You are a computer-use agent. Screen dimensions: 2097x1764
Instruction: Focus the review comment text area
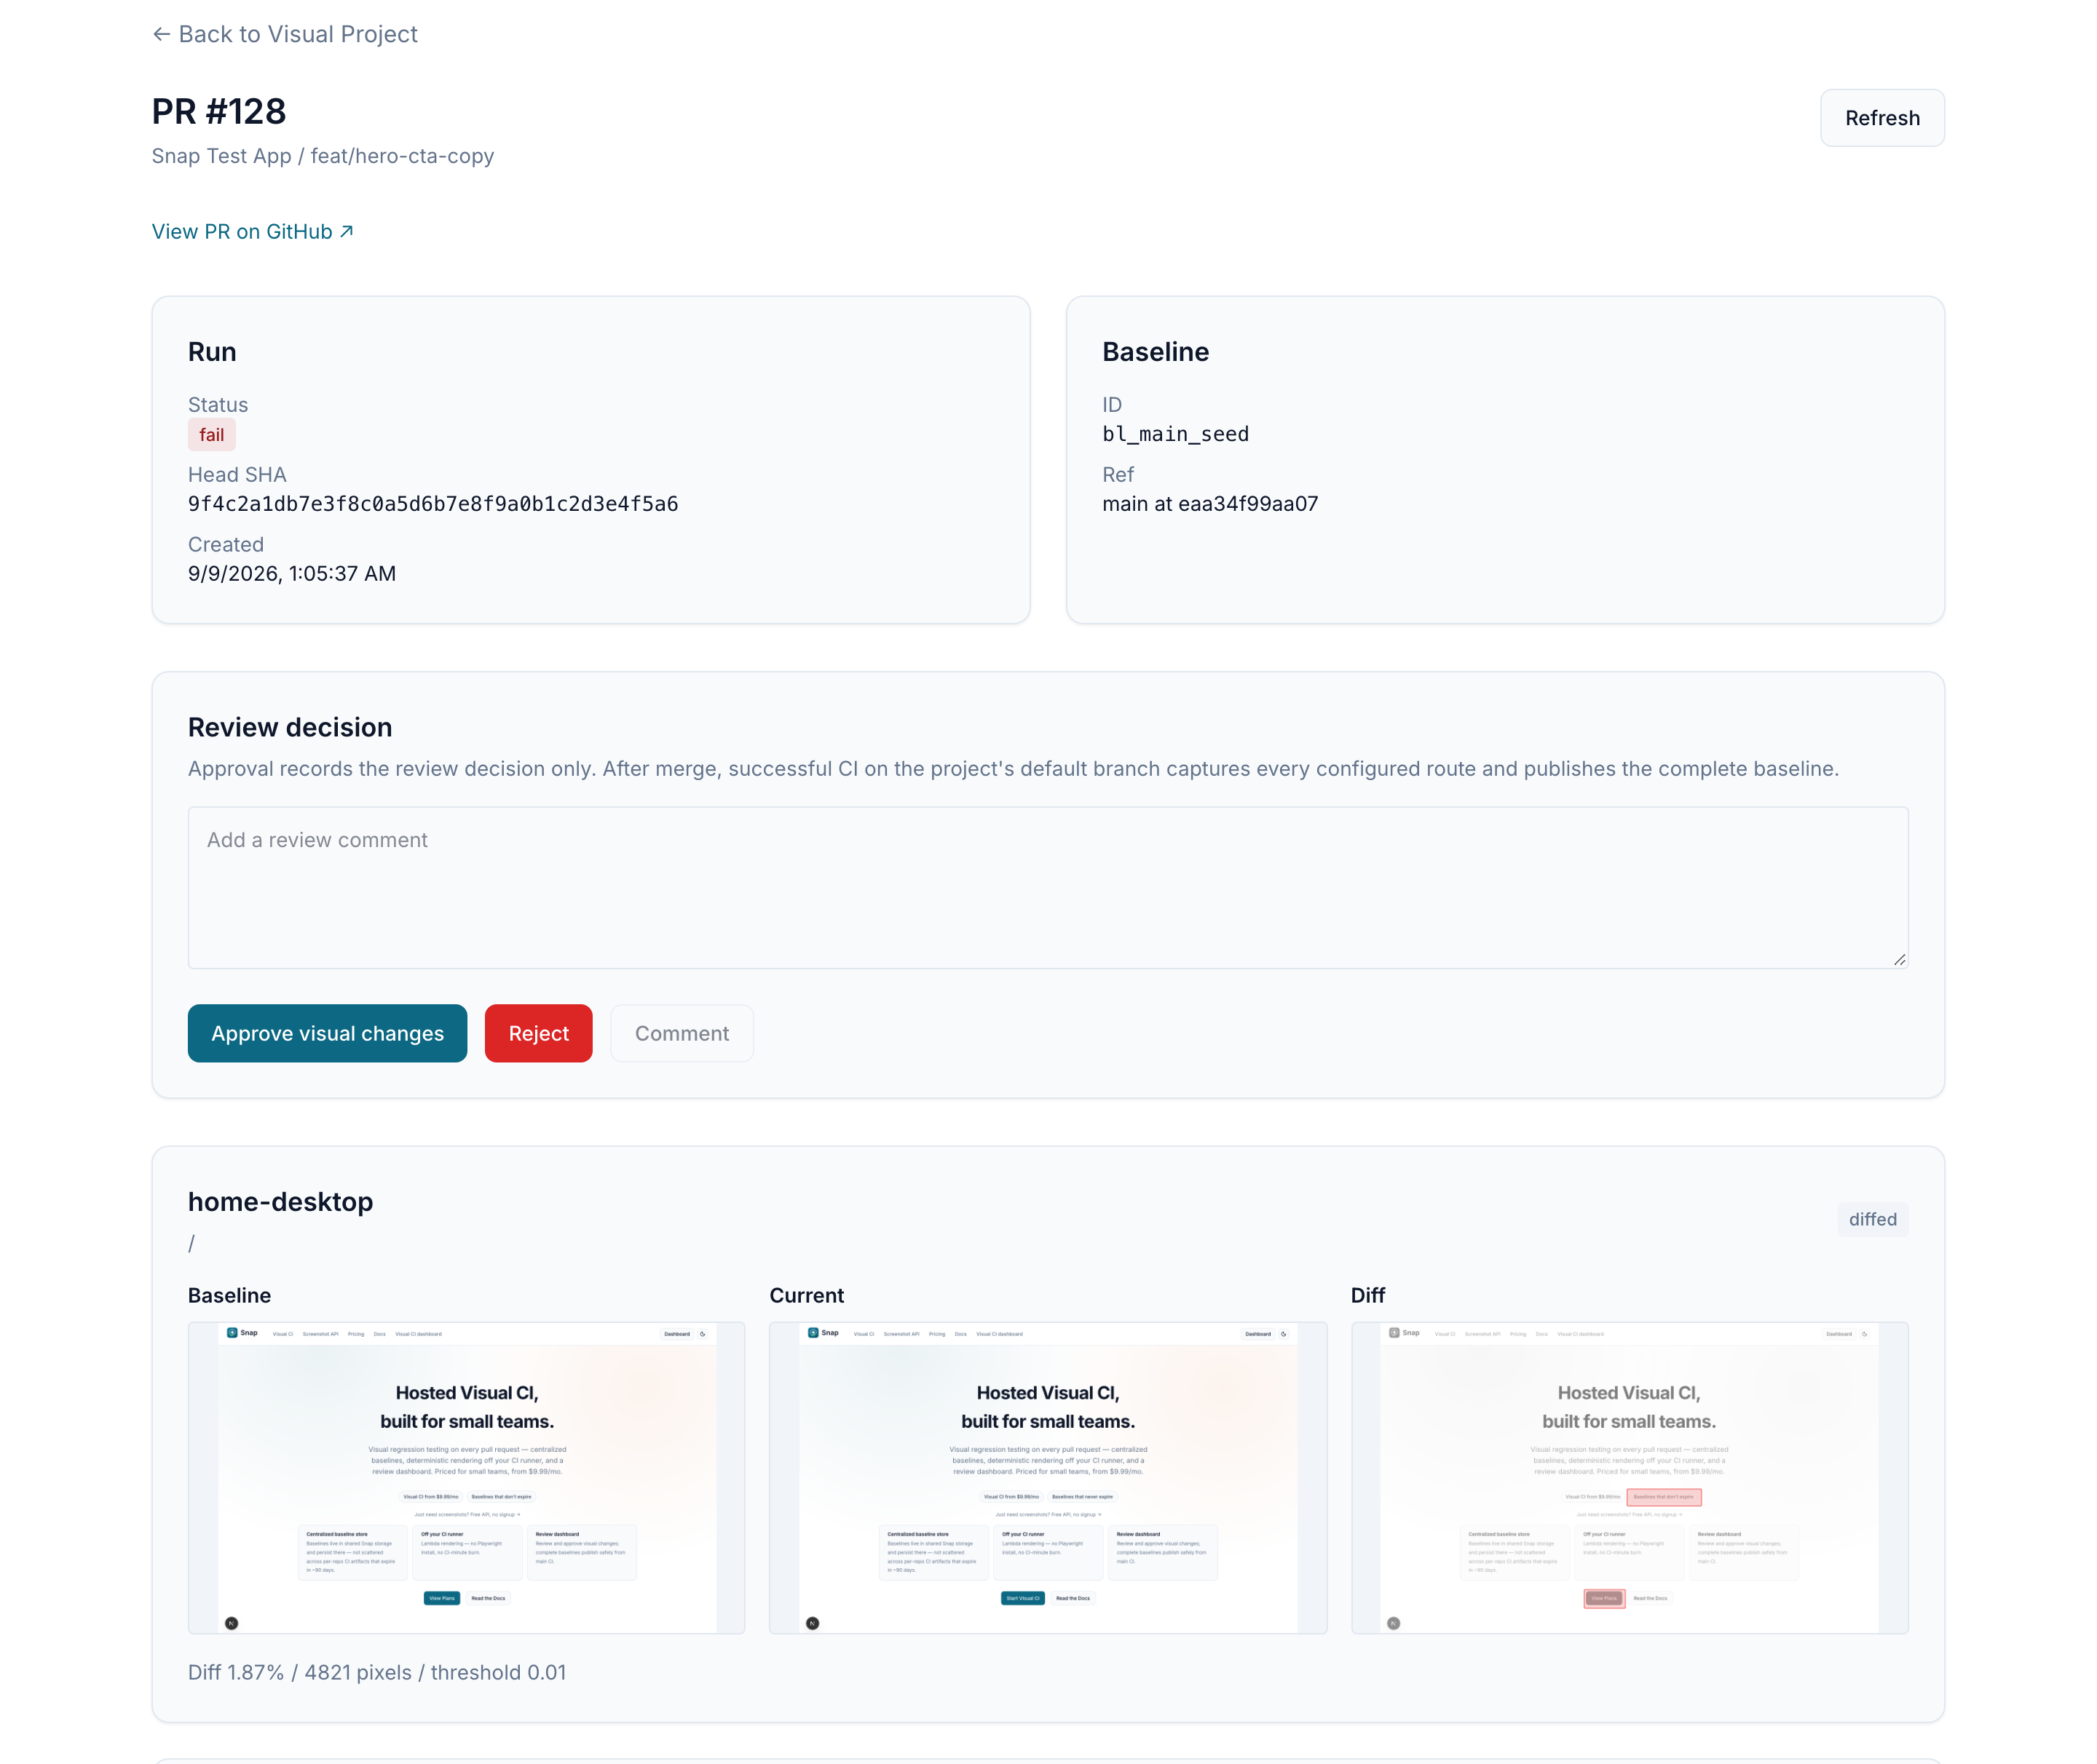click(x=1048, y=887)
